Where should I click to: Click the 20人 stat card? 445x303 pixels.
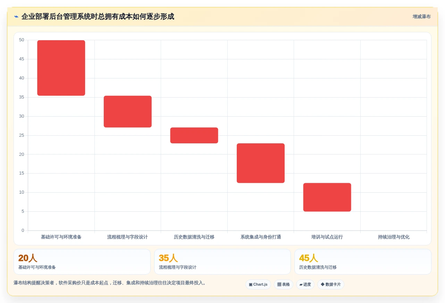pos(82,262)
